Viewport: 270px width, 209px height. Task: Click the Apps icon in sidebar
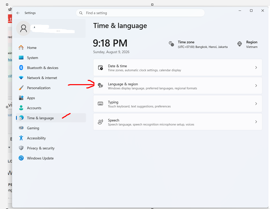21,98
